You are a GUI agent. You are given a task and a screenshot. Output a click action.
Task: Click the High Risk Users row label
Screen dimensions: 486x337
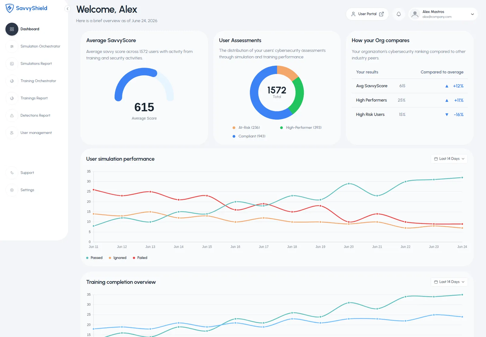pyautogui.click(x=370, y=115)
